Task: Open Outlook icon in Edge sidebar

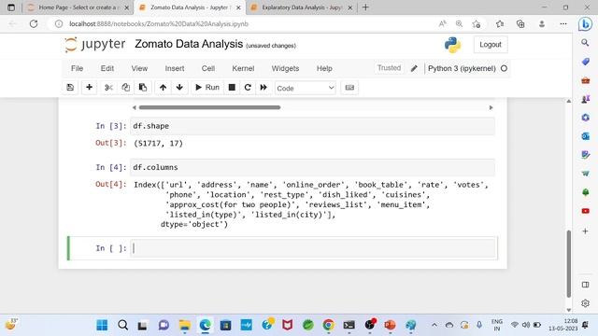Action: point(586,136)
